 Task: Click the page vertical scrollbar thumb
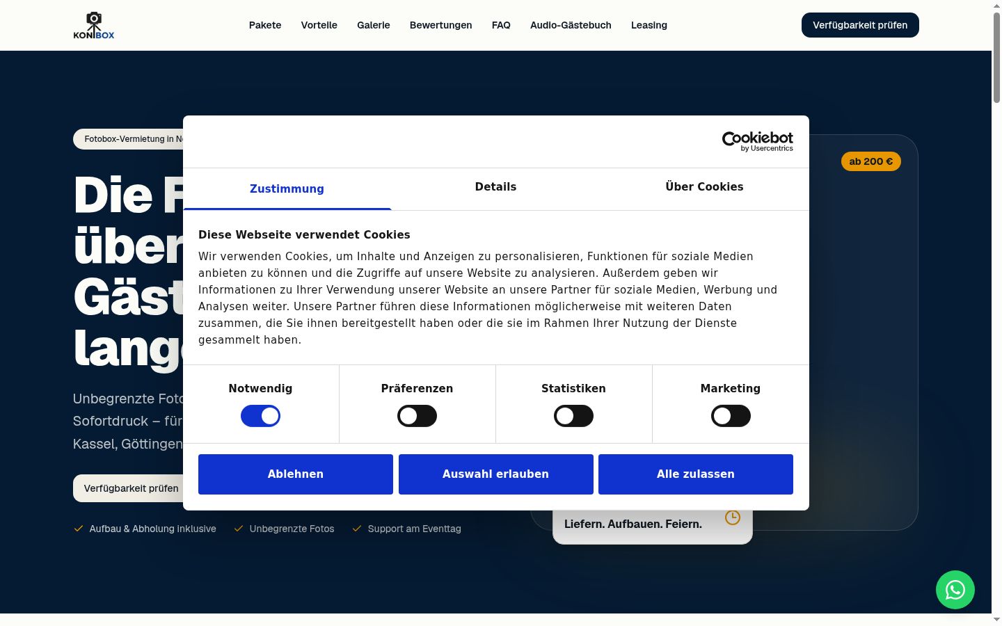click(x=996, y=58)
